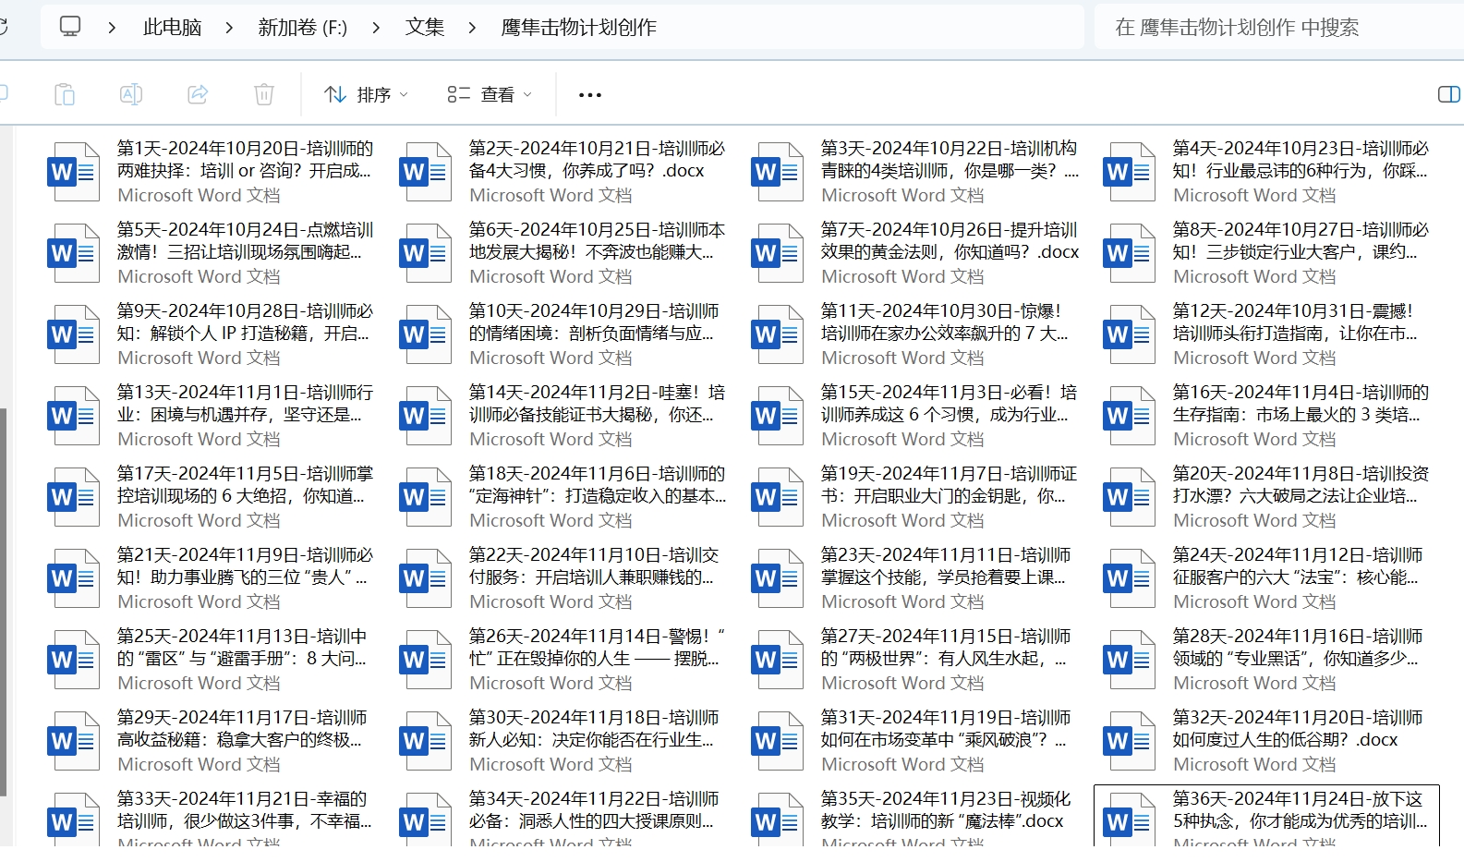Select file name 第33天-2024年11月21日-幸福的培训师
This screenshot has height=862, width=1464.
tap(245, 810)
